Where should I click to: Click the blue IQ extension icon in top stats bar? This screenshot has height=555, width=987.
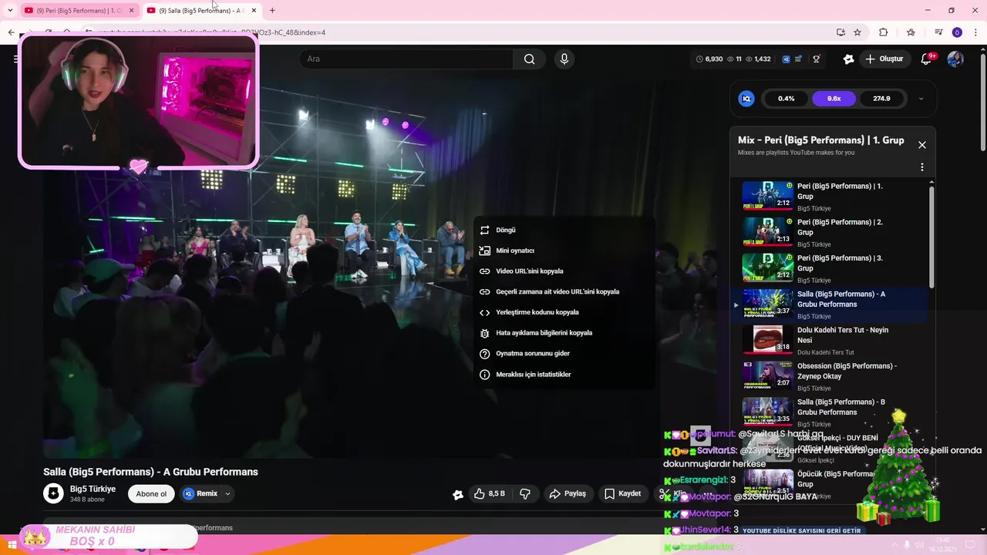point(786,59)
